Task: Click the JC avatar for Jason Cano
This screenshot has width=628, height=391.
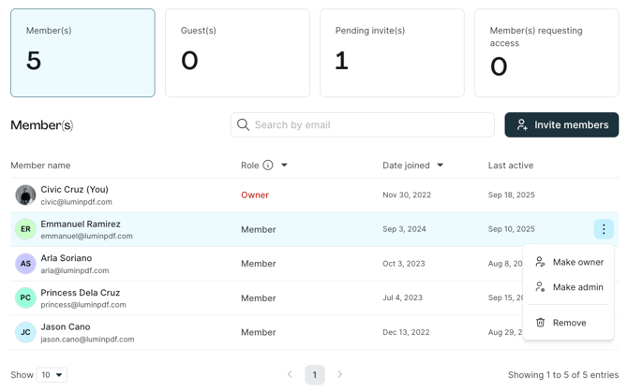Action: [25, 333]
